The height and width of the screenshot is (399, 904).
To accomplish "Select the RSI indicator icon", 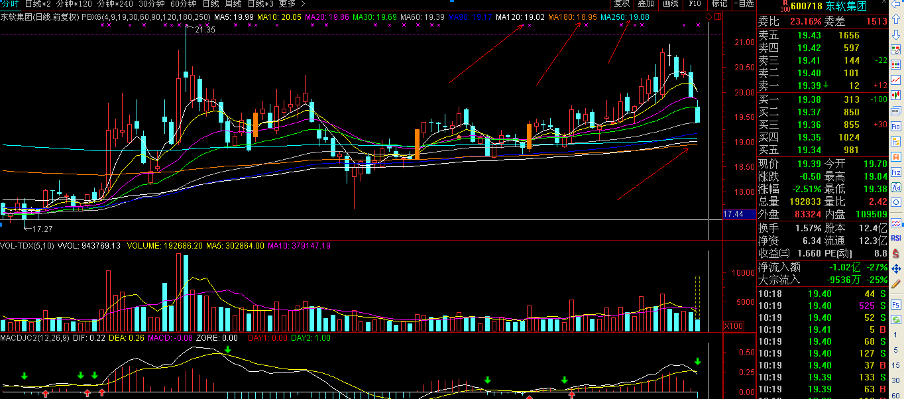I will point(896,237).
